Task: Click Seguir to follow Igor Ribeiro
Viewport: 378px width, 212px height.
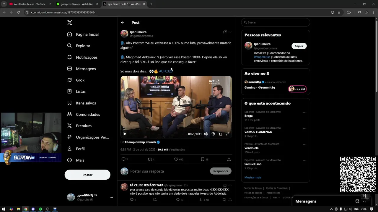Action: tap(299, 46)
